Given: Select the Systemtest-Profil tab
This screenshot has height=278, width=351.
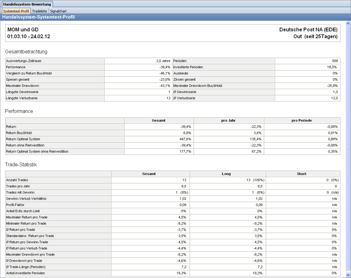Looking at the screenshot, I should 16,11.
